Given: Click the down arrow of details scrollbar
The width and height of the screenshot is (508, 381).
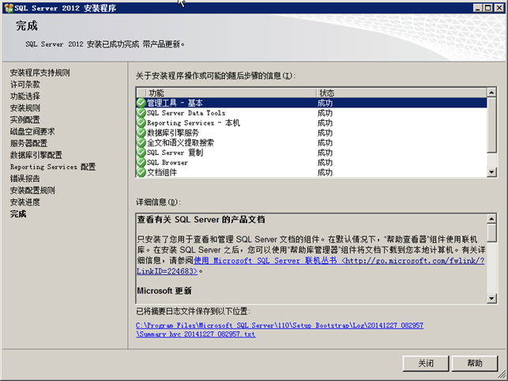Looking at the screenshot, I should pos(491,298).
